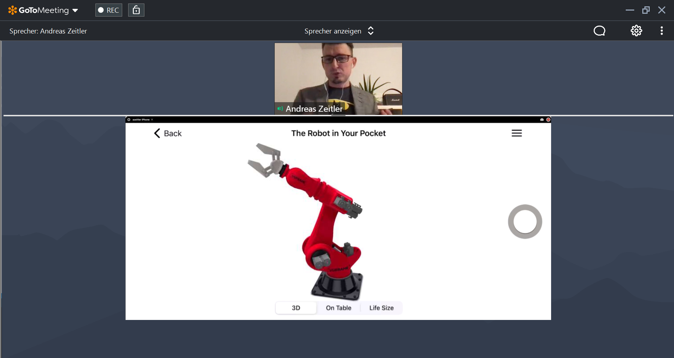The height and width of the screenshot is (358, 674).
Task: Close the azeitler iPhone tab
Action: coord(152,120)
